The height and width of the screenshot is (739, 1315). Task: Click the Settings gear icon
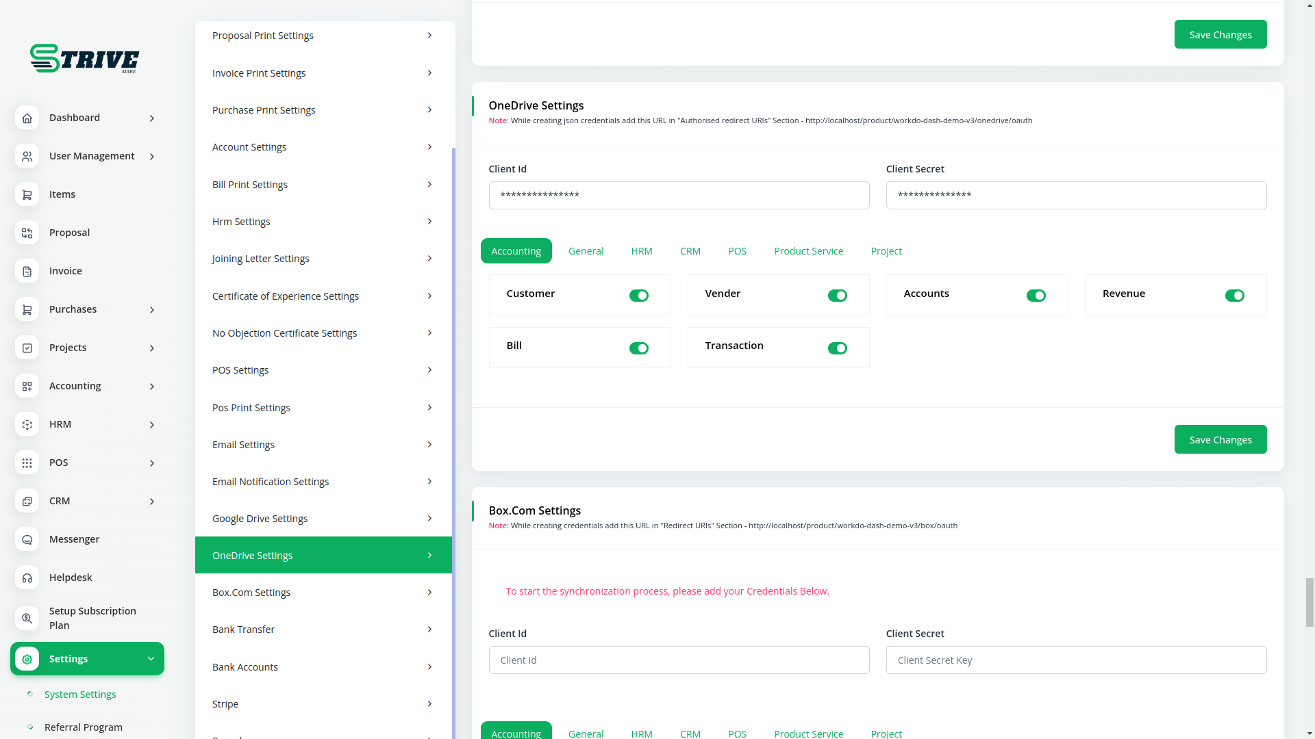(27, 659)
